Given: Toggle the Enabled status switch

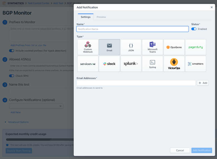Looking at the screenshot, I should coord(194,29).
